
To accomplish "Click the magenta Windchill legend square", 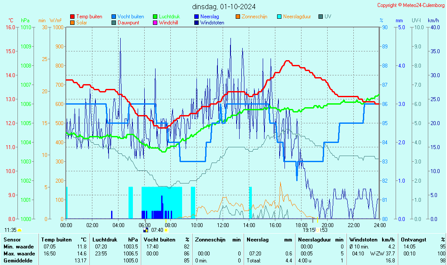I will coord(155,23).
